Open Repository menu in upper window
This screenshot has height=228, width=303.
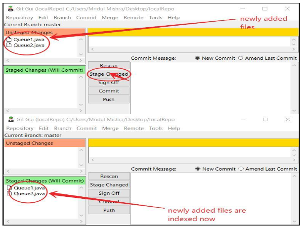click(x=19, y=18)
